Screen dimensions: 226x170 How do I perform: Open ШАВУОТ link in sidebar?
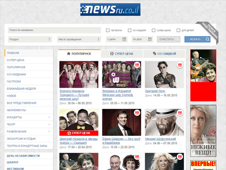(13, 162)
